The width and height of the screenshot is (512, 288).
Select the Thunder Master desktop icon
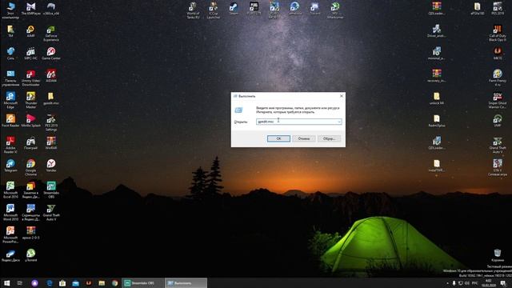click(30, 100)
